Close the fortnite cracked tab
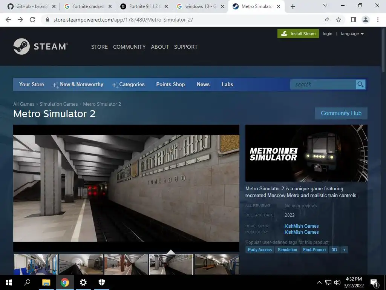The height and width of the screenshot is (290, 386). (x=110, y=6)
